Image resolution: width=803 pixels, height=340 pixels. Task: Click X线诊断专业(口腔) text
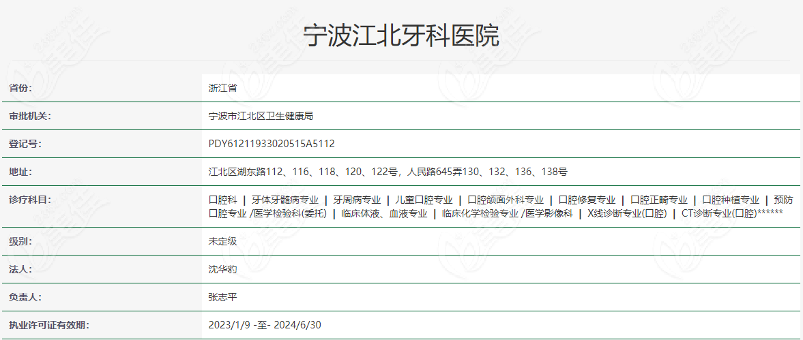click(628, 214)
